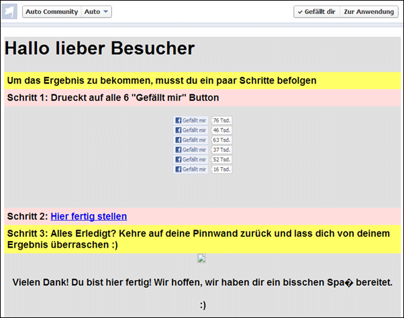The height and width of the screenshot is (318, 404).
Task: Click the page flag icon at top left
Action: (9, 11)
